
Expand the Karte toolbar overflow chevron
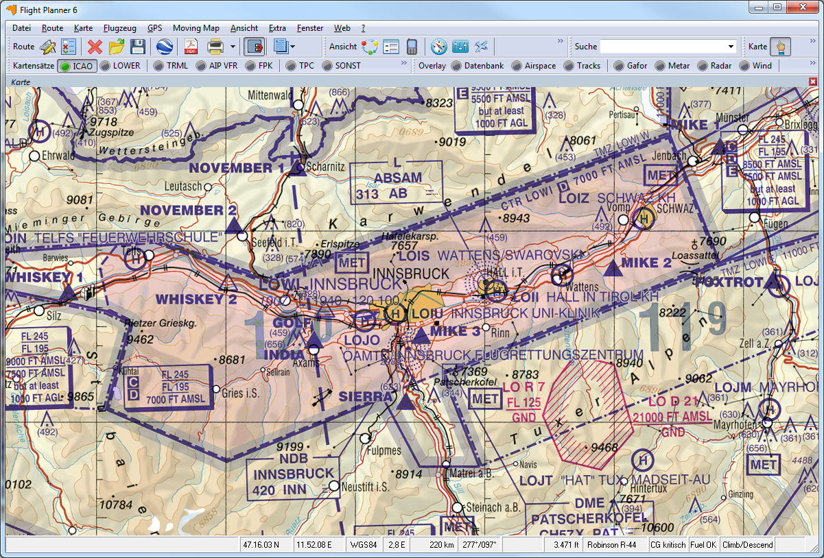click(812, 41)
